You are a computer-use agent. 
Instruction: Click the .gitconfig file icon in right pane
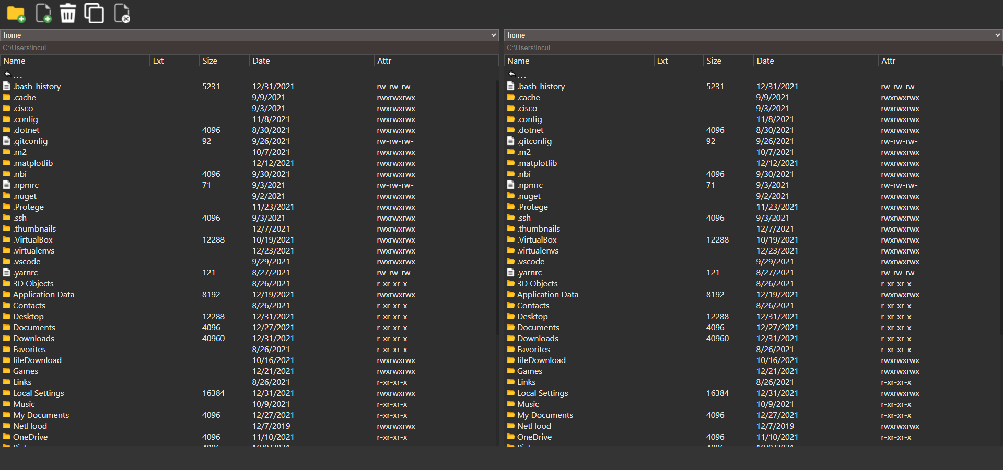[511, 141]
